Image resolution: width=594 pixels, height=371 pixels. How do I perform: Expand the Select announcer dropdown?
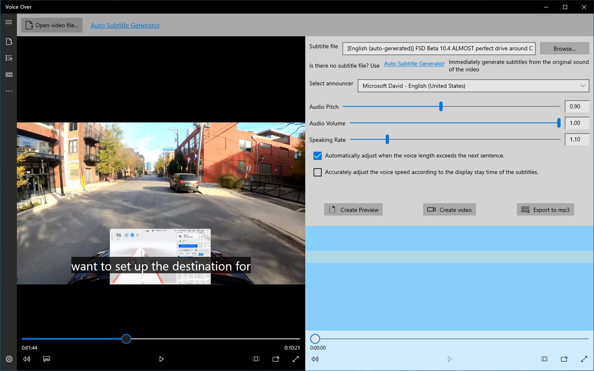tap(473, 86)
